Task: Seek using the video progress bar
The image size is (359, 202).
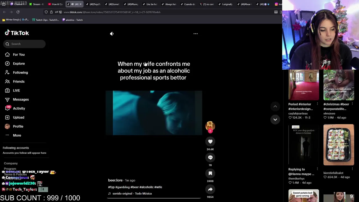Action: [x=154, y=198]
